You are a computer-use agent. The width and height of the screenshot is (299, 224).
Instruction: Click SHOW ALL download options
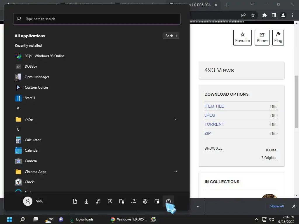tap(213, 148)
